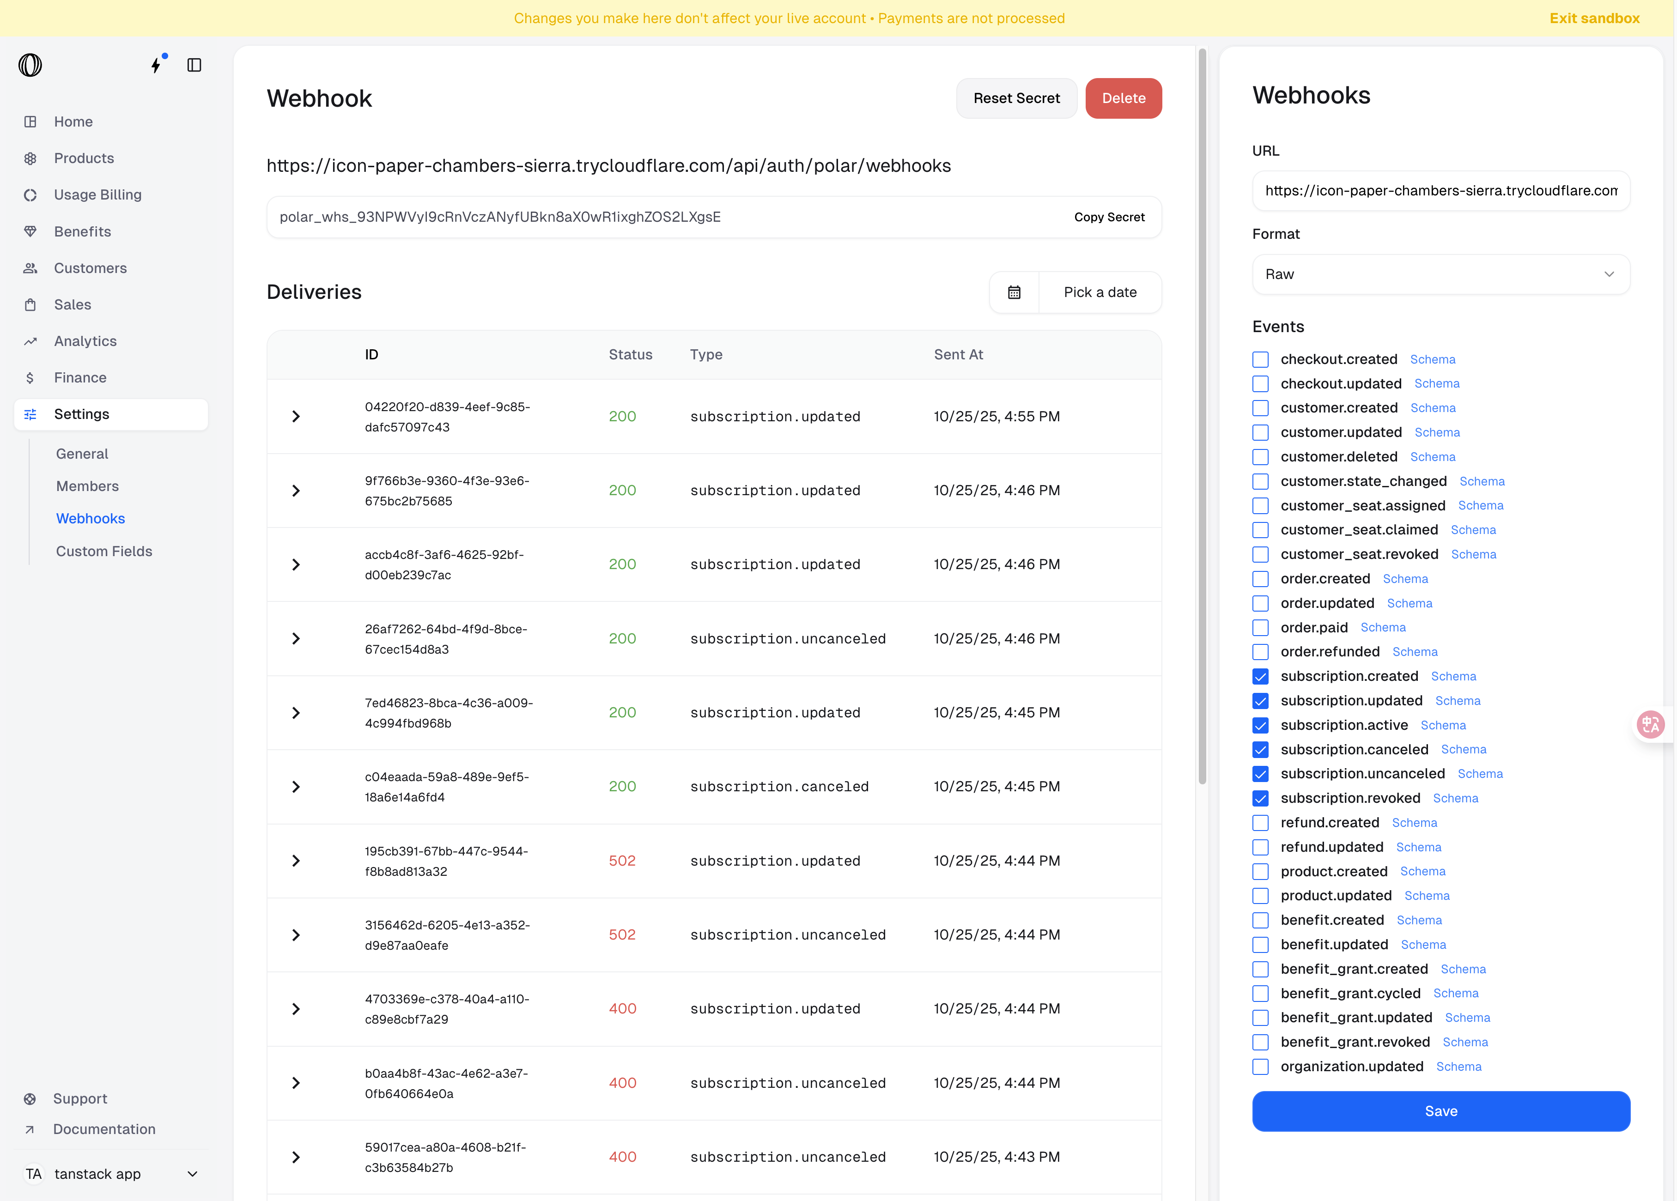Navigate to Benefits using its sidebar icon
This screenshot has width=1677, height=1201.
click(30, 231)
